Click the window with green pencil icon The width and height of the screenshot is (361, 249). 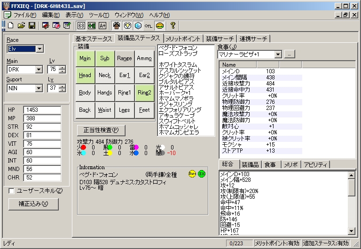67,25
